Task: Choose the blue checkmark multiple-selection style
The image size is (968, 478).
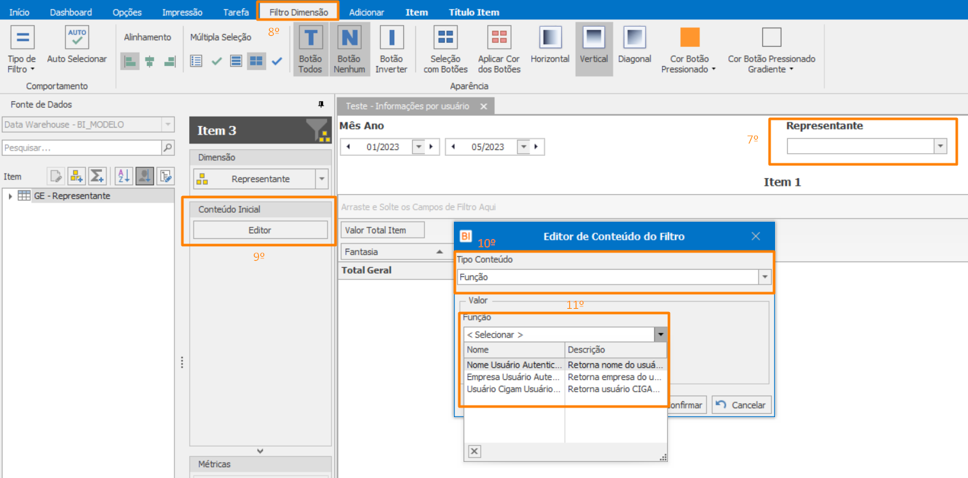Action: click(277, 61)
